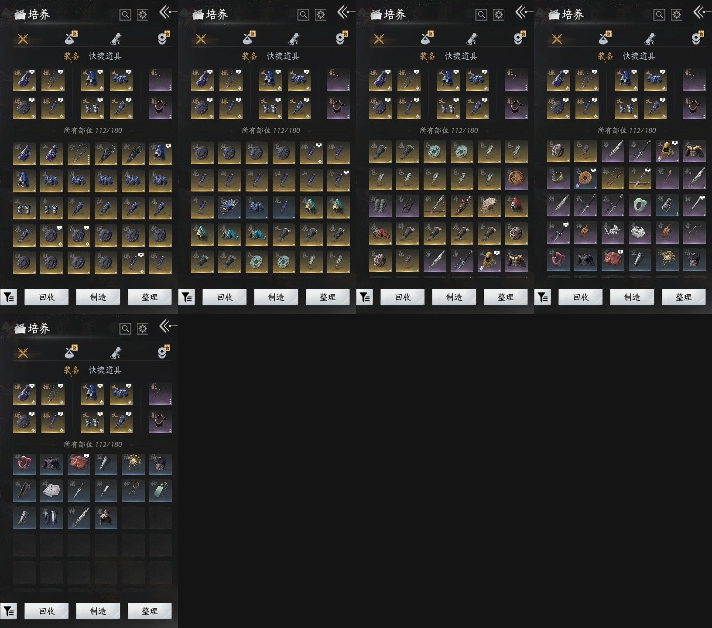Image resolution: width=712 pixels, height=628 pixels.
Task: Select peacock feather fan item in second panel
Action: pos(229,206)
